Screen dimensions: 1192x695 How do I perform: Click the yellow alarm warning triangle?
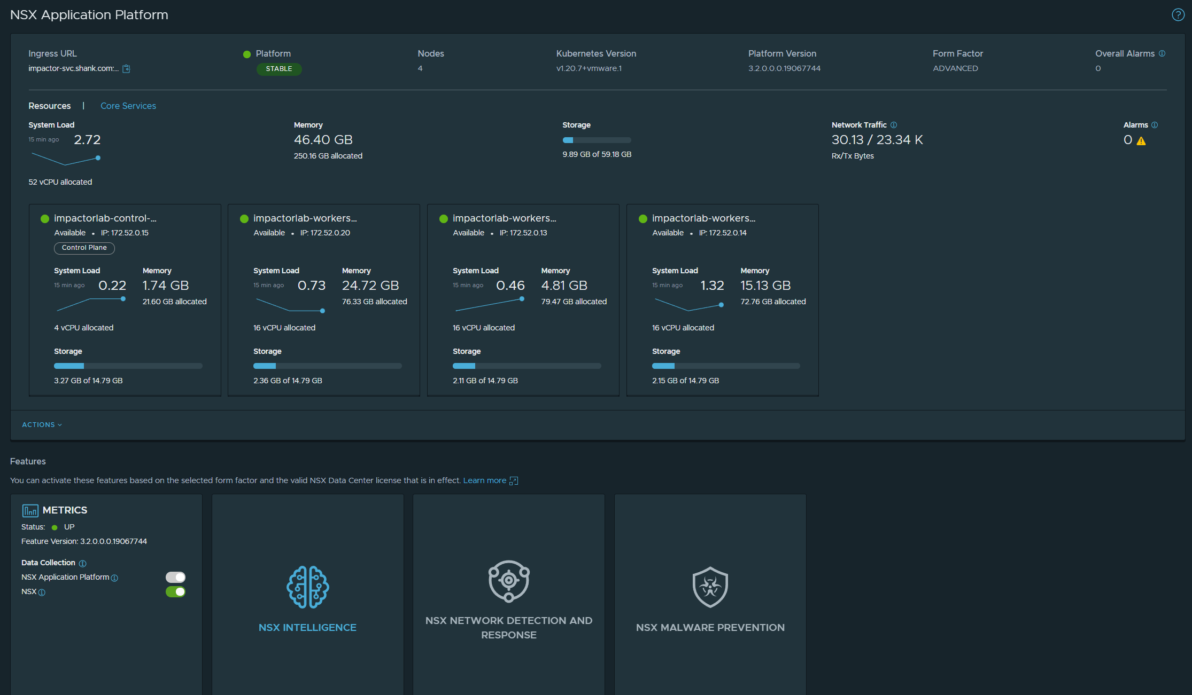point(1141,141)
